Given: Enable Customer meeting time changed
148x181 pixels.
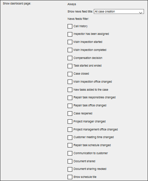Looking at the screenshot, I should [70, 138].
